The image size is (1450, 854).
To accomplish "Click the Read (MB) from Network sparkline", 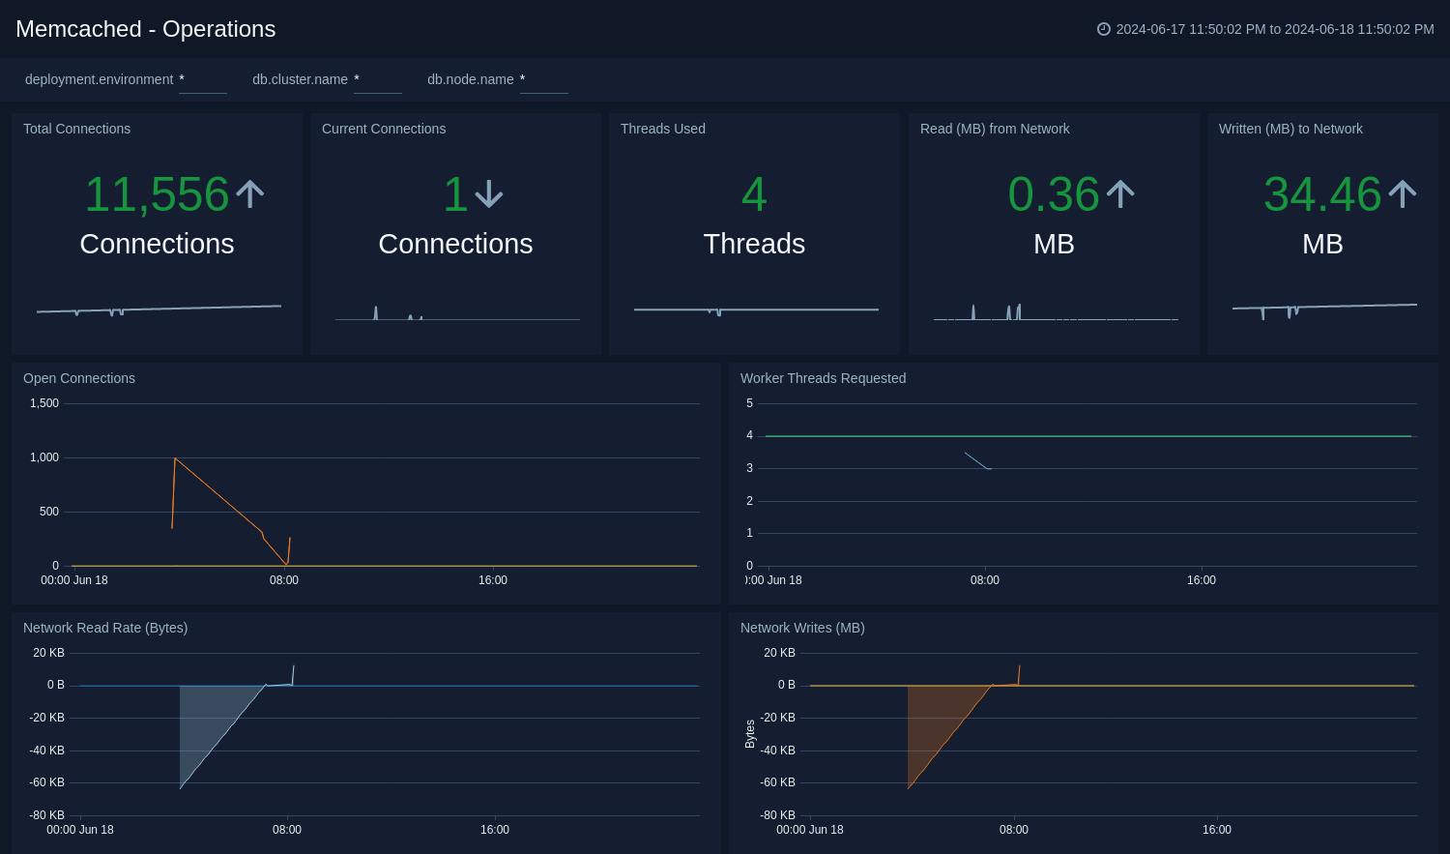I will tap(1056, 312).
